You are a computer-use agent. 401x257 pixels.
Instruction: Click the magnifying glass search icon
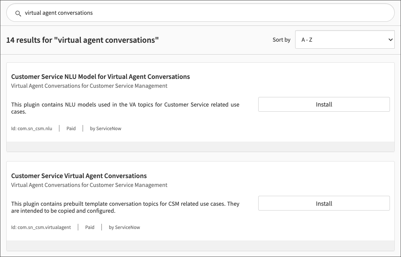18,13
